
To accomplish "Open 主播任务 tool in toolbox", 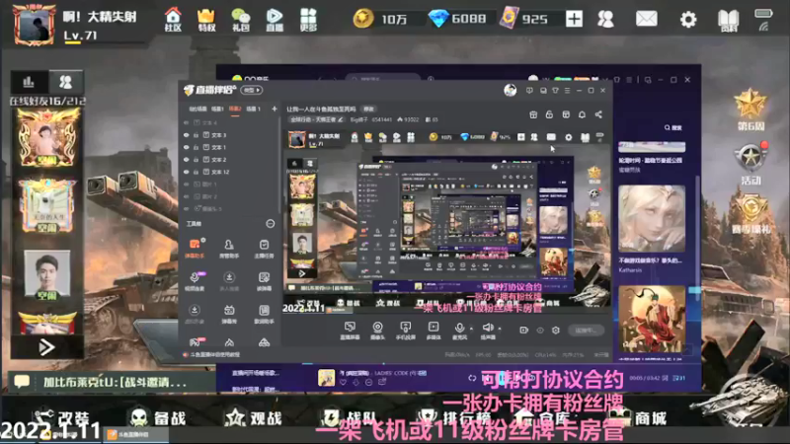I will click(x=264, y=249).
